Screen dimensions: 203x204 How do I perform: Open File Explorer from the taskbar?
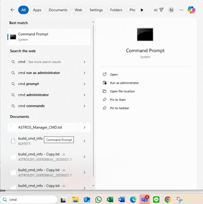[75, 200]
